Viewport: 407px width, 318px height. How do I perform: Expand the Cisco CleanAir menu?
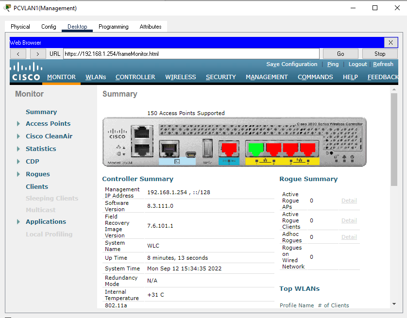18,136
